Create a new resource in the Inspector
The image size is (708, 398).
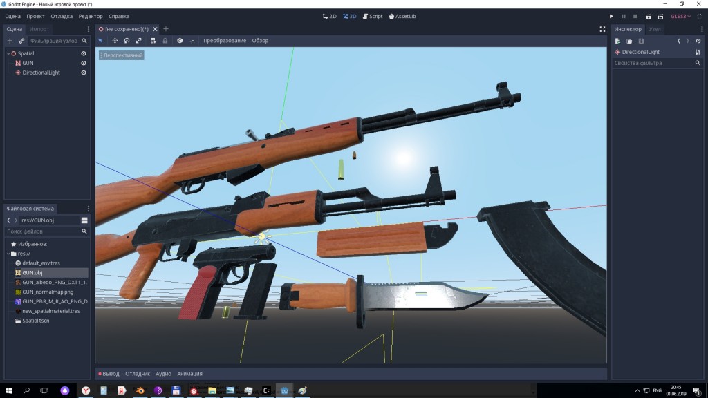click(x=617, y=41)
